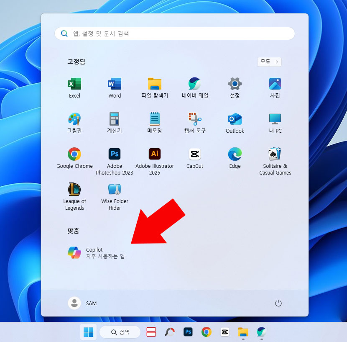Open the SAM user account menu
347x342 pixels.
(83, 303)
